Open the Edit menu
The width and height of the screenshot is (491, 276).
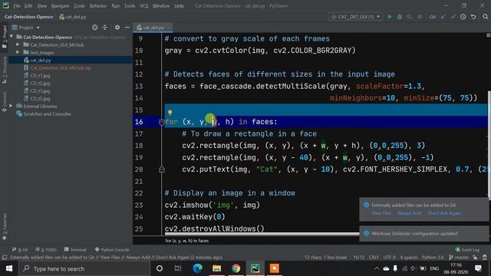click(x=28, y=5)
